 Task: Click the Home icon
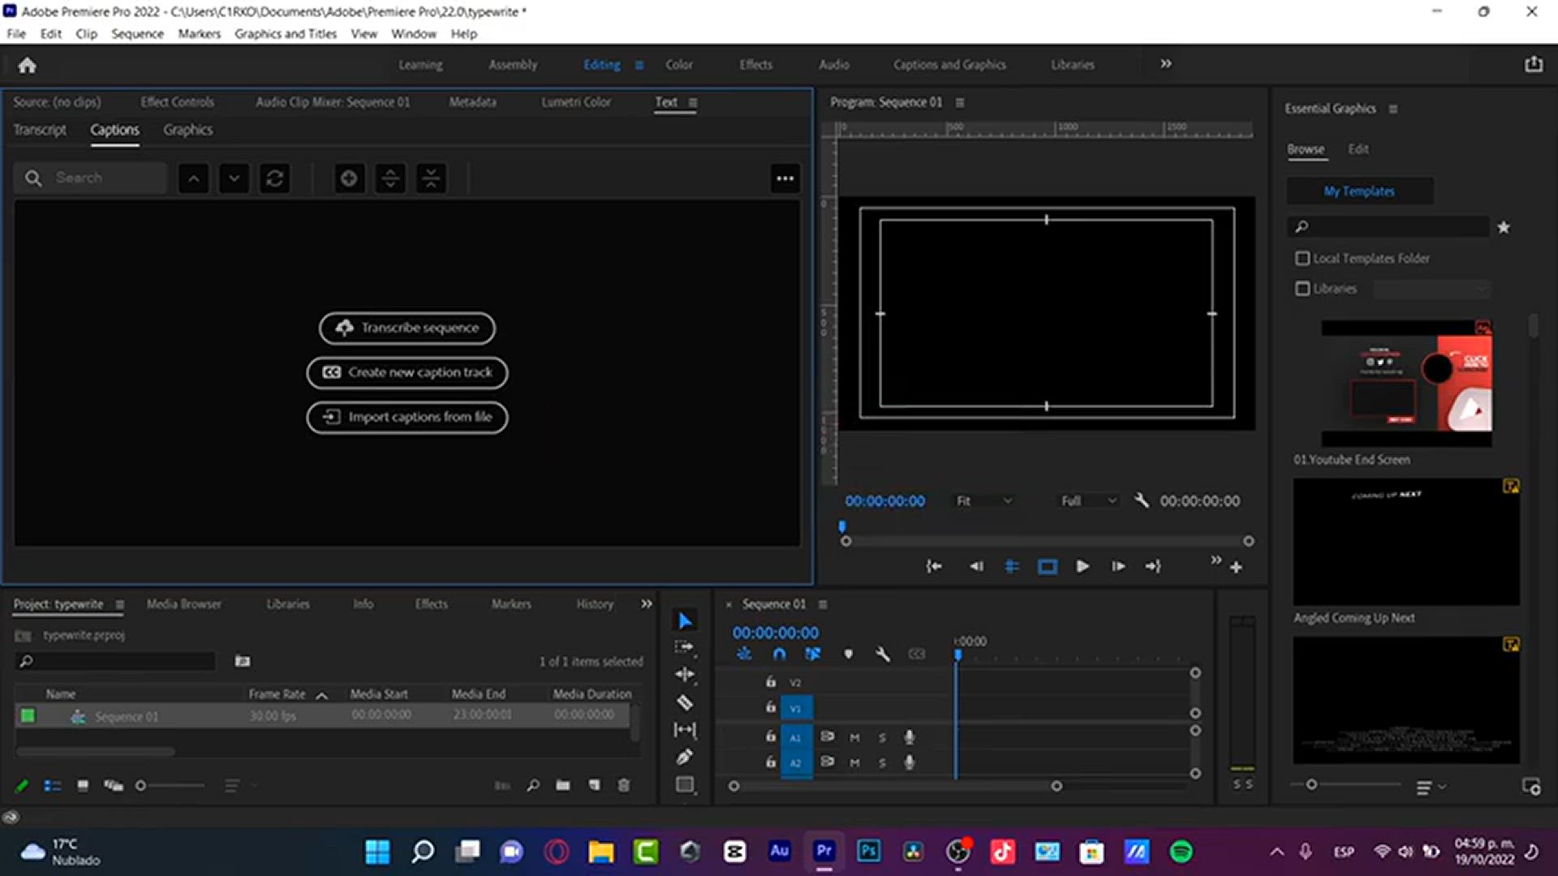(27, 65)
